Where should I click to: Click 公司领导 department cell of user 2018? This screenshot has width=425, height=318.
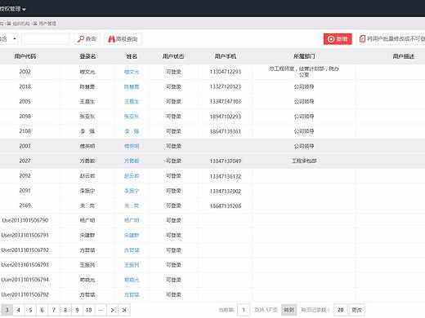(x=304, y=86)
